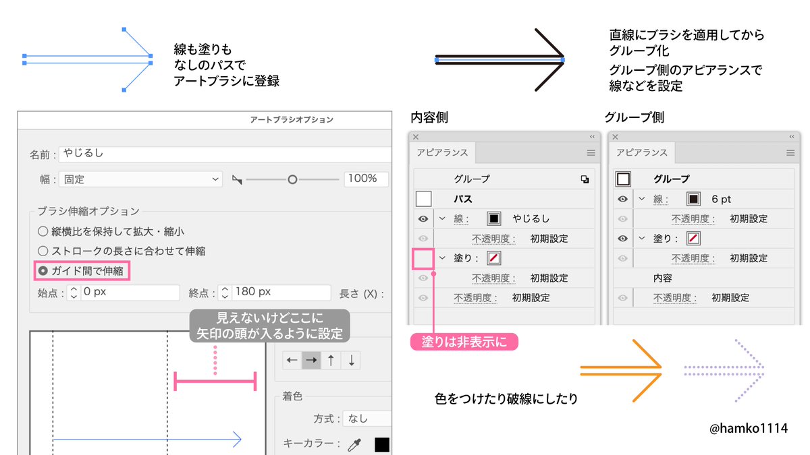
Task: Click the 6 pt stroke weight value
Action: (x=722, y=200)
